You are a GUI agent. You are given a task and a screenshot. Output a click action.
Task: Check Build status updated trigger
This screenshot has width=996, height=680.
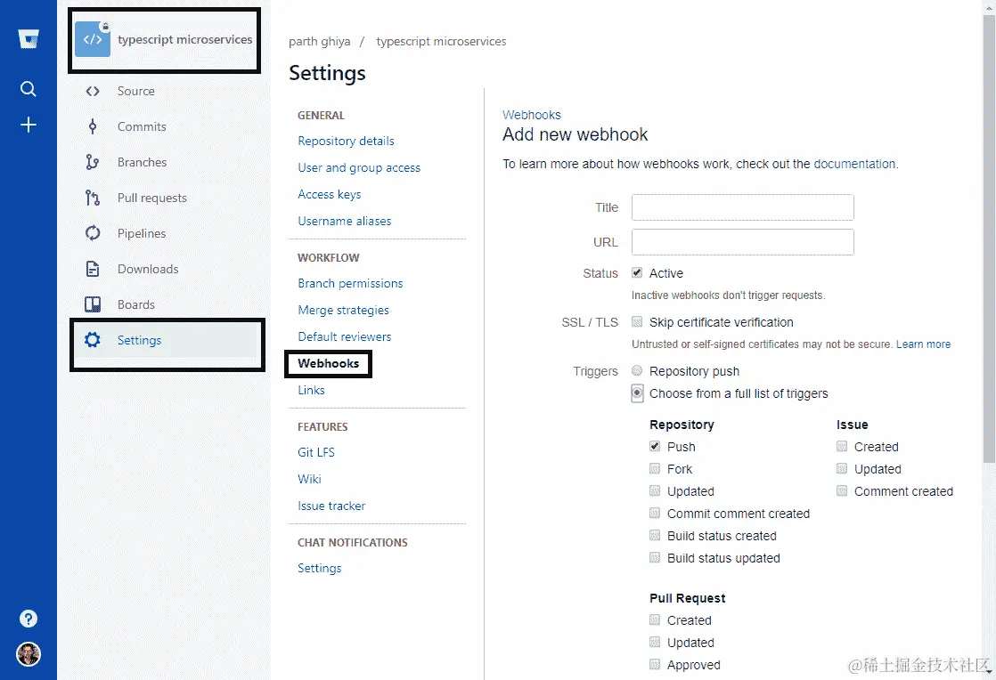[654, 557]
